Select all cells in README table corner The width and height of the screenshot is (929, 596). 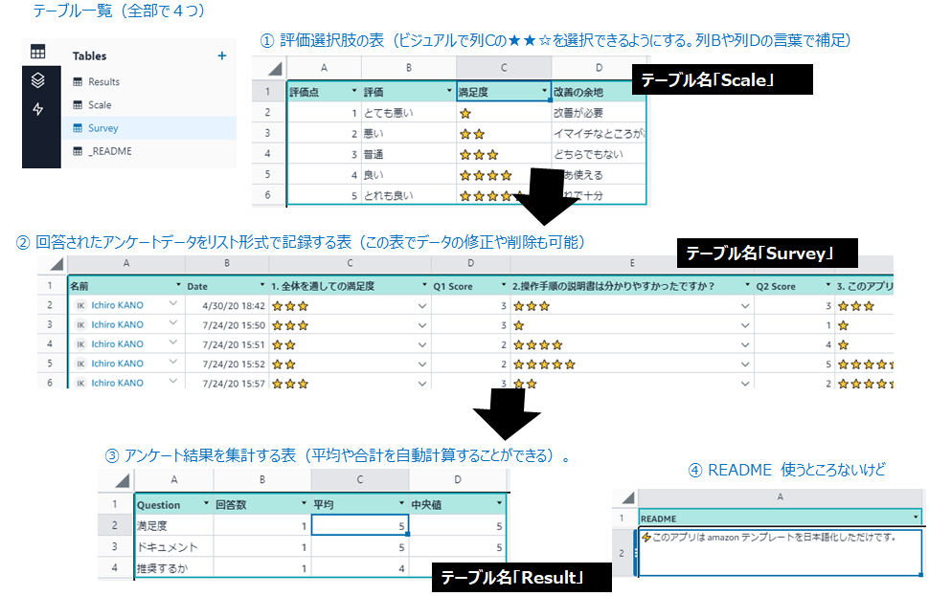click(x=628, y=497)
